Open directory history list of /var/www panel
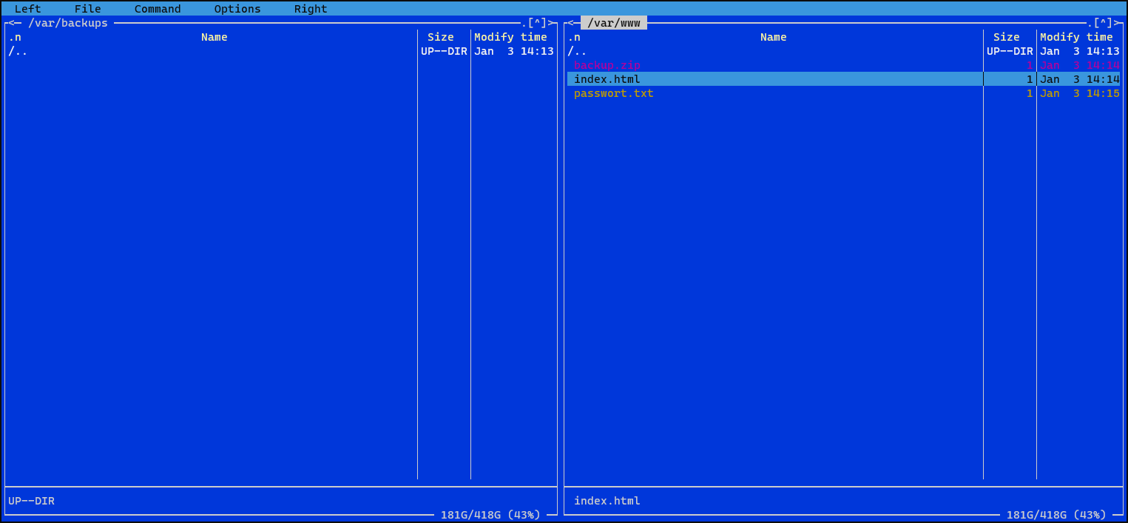 point(1103,23)
